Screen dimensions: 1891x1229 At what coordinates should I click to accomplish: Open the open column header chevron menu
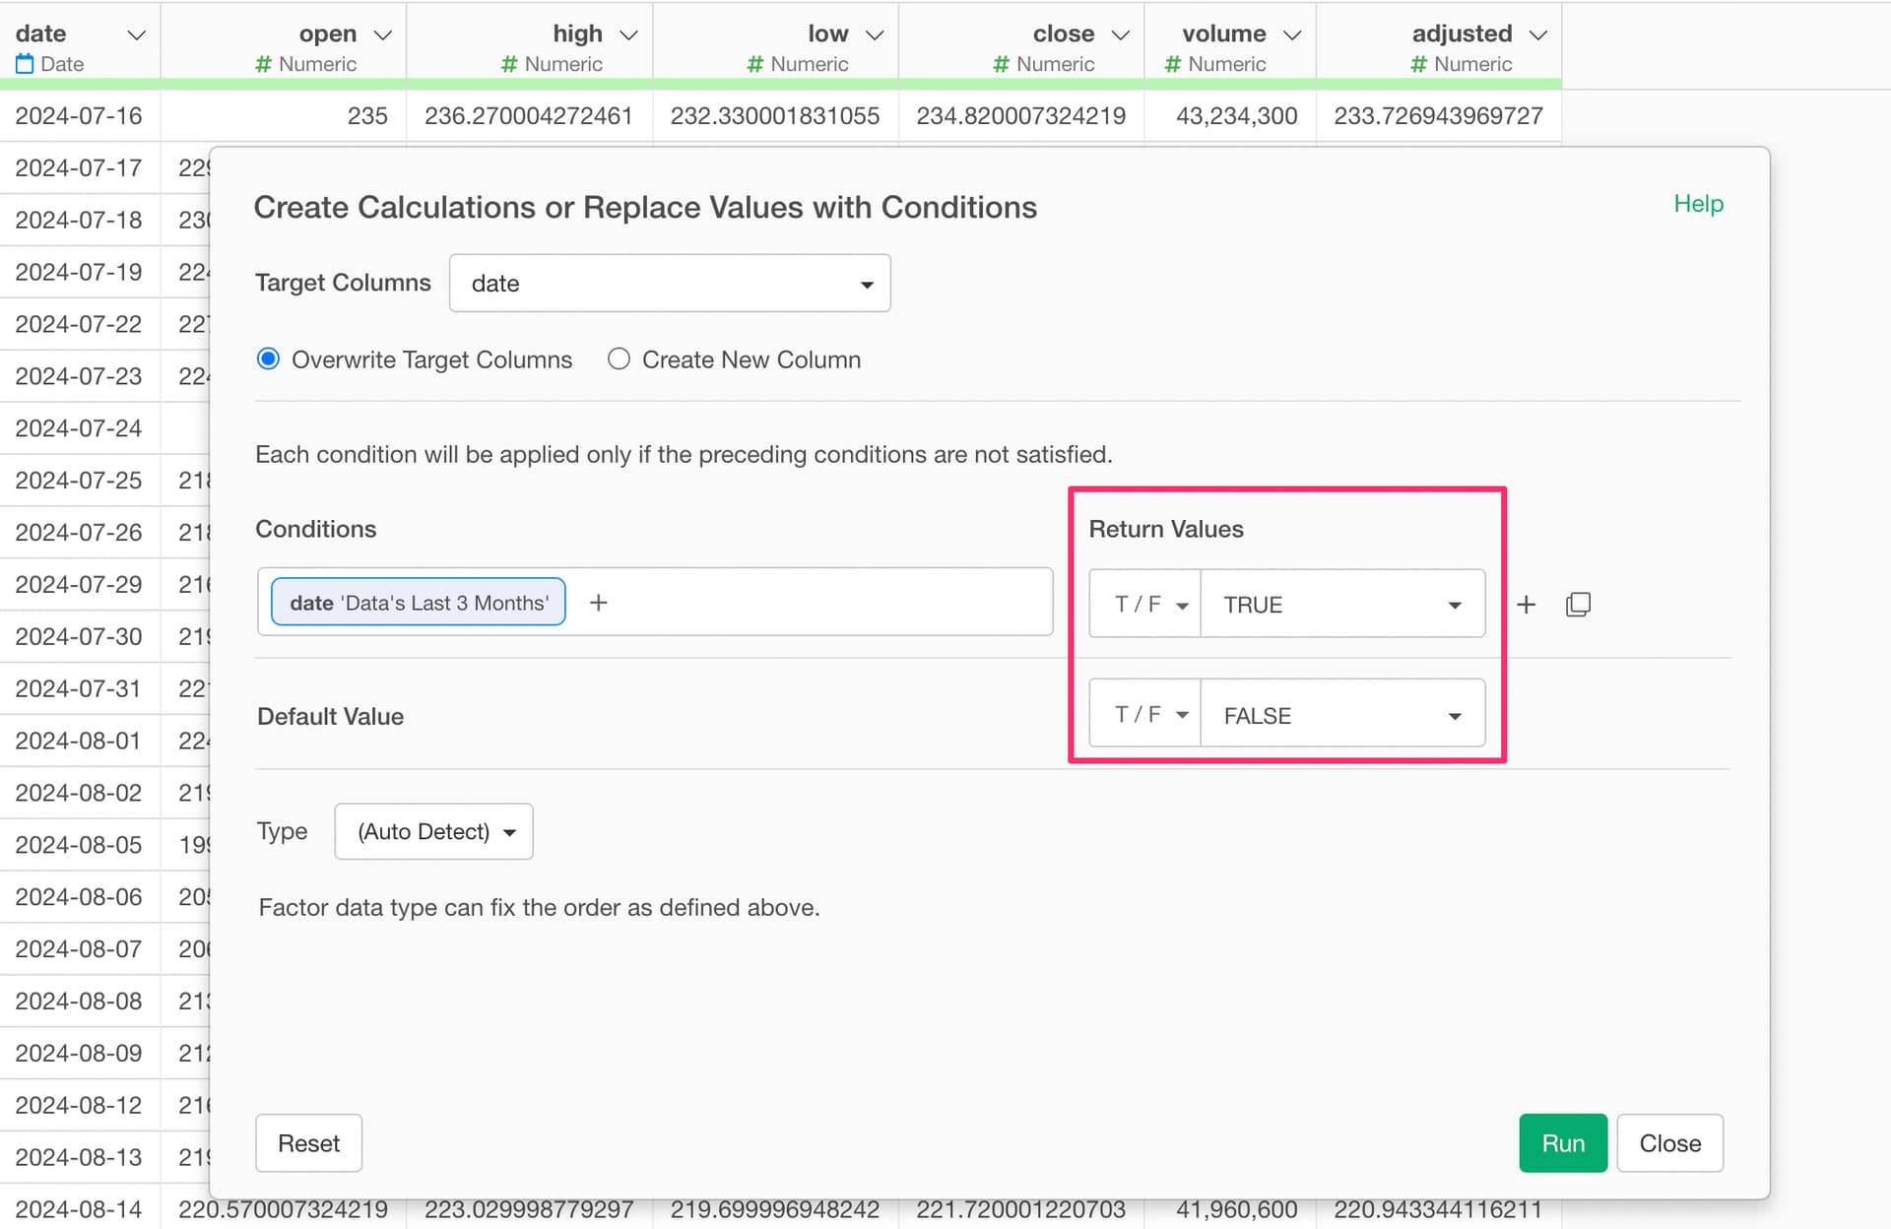pyautogui.click(x=383, y=35)
